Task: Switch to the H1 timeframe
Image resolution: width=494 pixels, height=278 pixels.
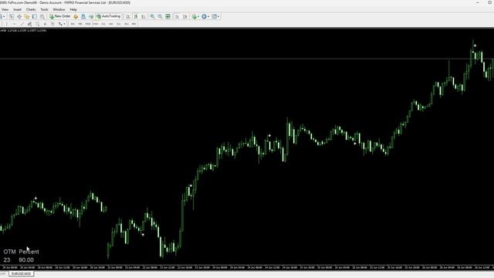Action: point(103,24)
